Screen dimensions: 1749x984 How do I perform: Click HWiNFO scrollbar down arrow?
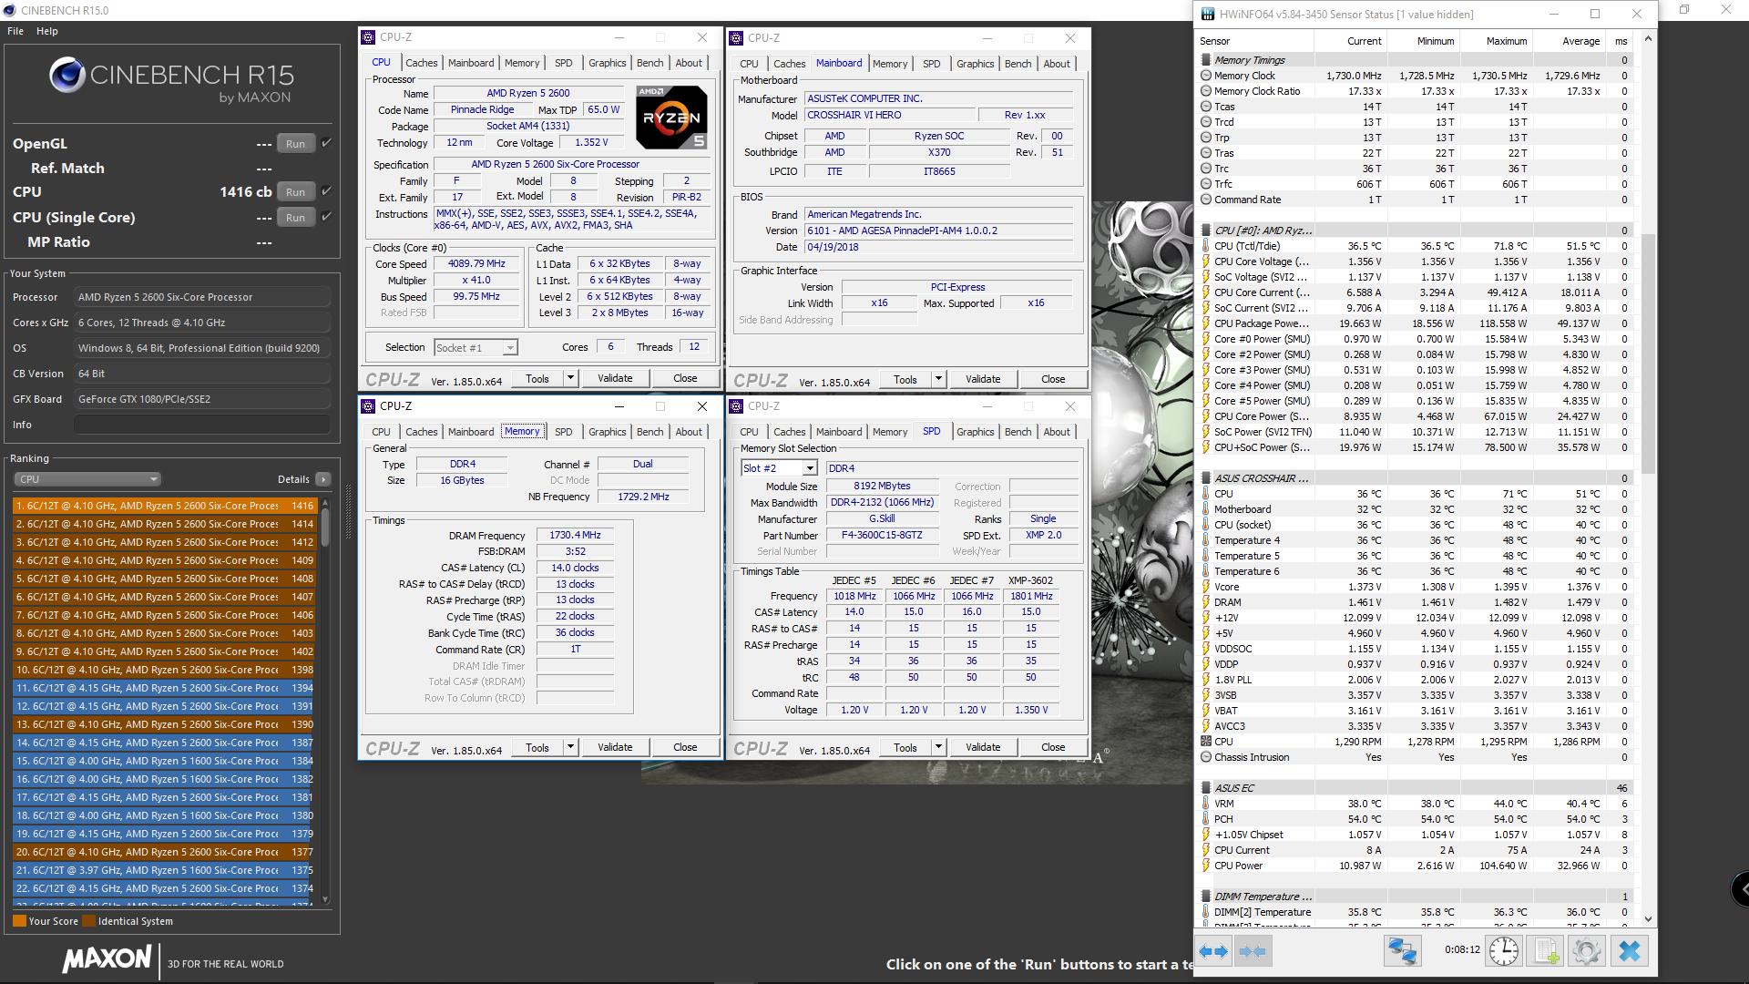point(1648,919)
